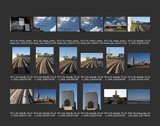The height and width of the screenshot is (126, 160).
Task: Select the sky thumbnail 2009-0113
Action: (92, 24)
